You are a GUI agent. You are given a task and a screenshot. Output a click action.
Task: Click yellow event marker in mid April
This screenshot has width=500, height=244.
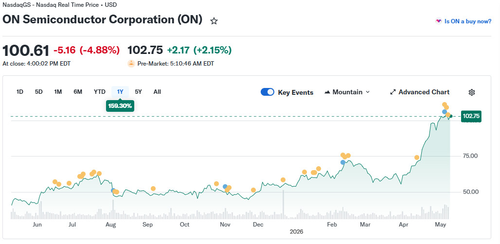[x=416, y=157]
